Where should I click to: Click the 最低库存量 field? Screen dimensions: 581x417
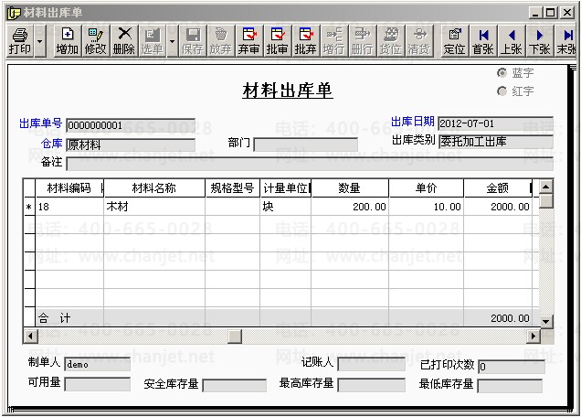click(510, 386)
